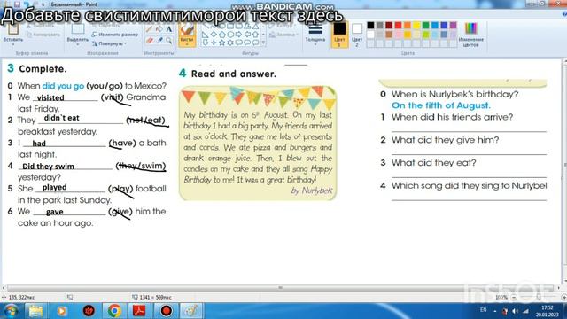Pick the green palette swatch
567x319 pixels.
pyautogui.click(x=425, y=25)
